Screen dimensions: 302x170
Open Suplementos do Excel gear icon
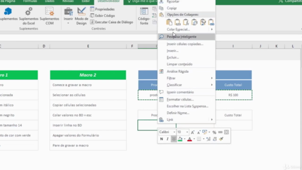coord(29,11)
